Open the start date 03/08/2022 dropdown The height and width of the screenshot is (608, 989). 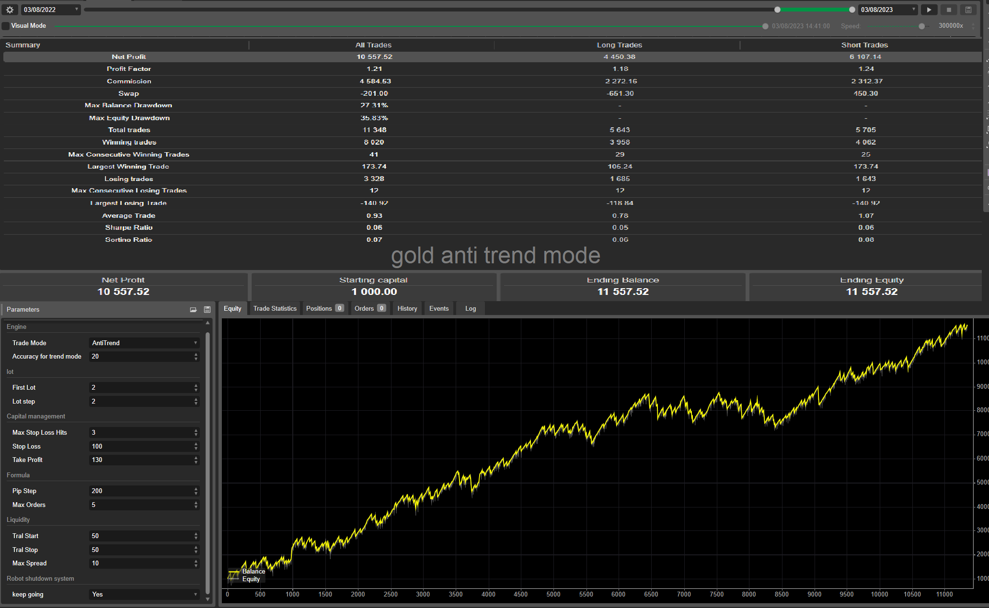(51, 10)
